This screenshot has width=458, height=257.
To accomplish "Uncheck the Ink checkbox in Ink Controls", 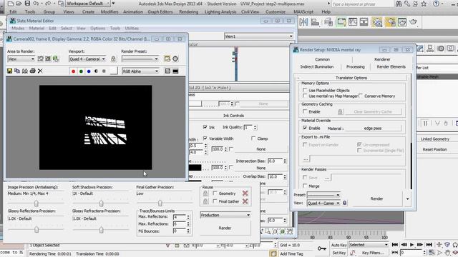I will [x=205, y=127].
